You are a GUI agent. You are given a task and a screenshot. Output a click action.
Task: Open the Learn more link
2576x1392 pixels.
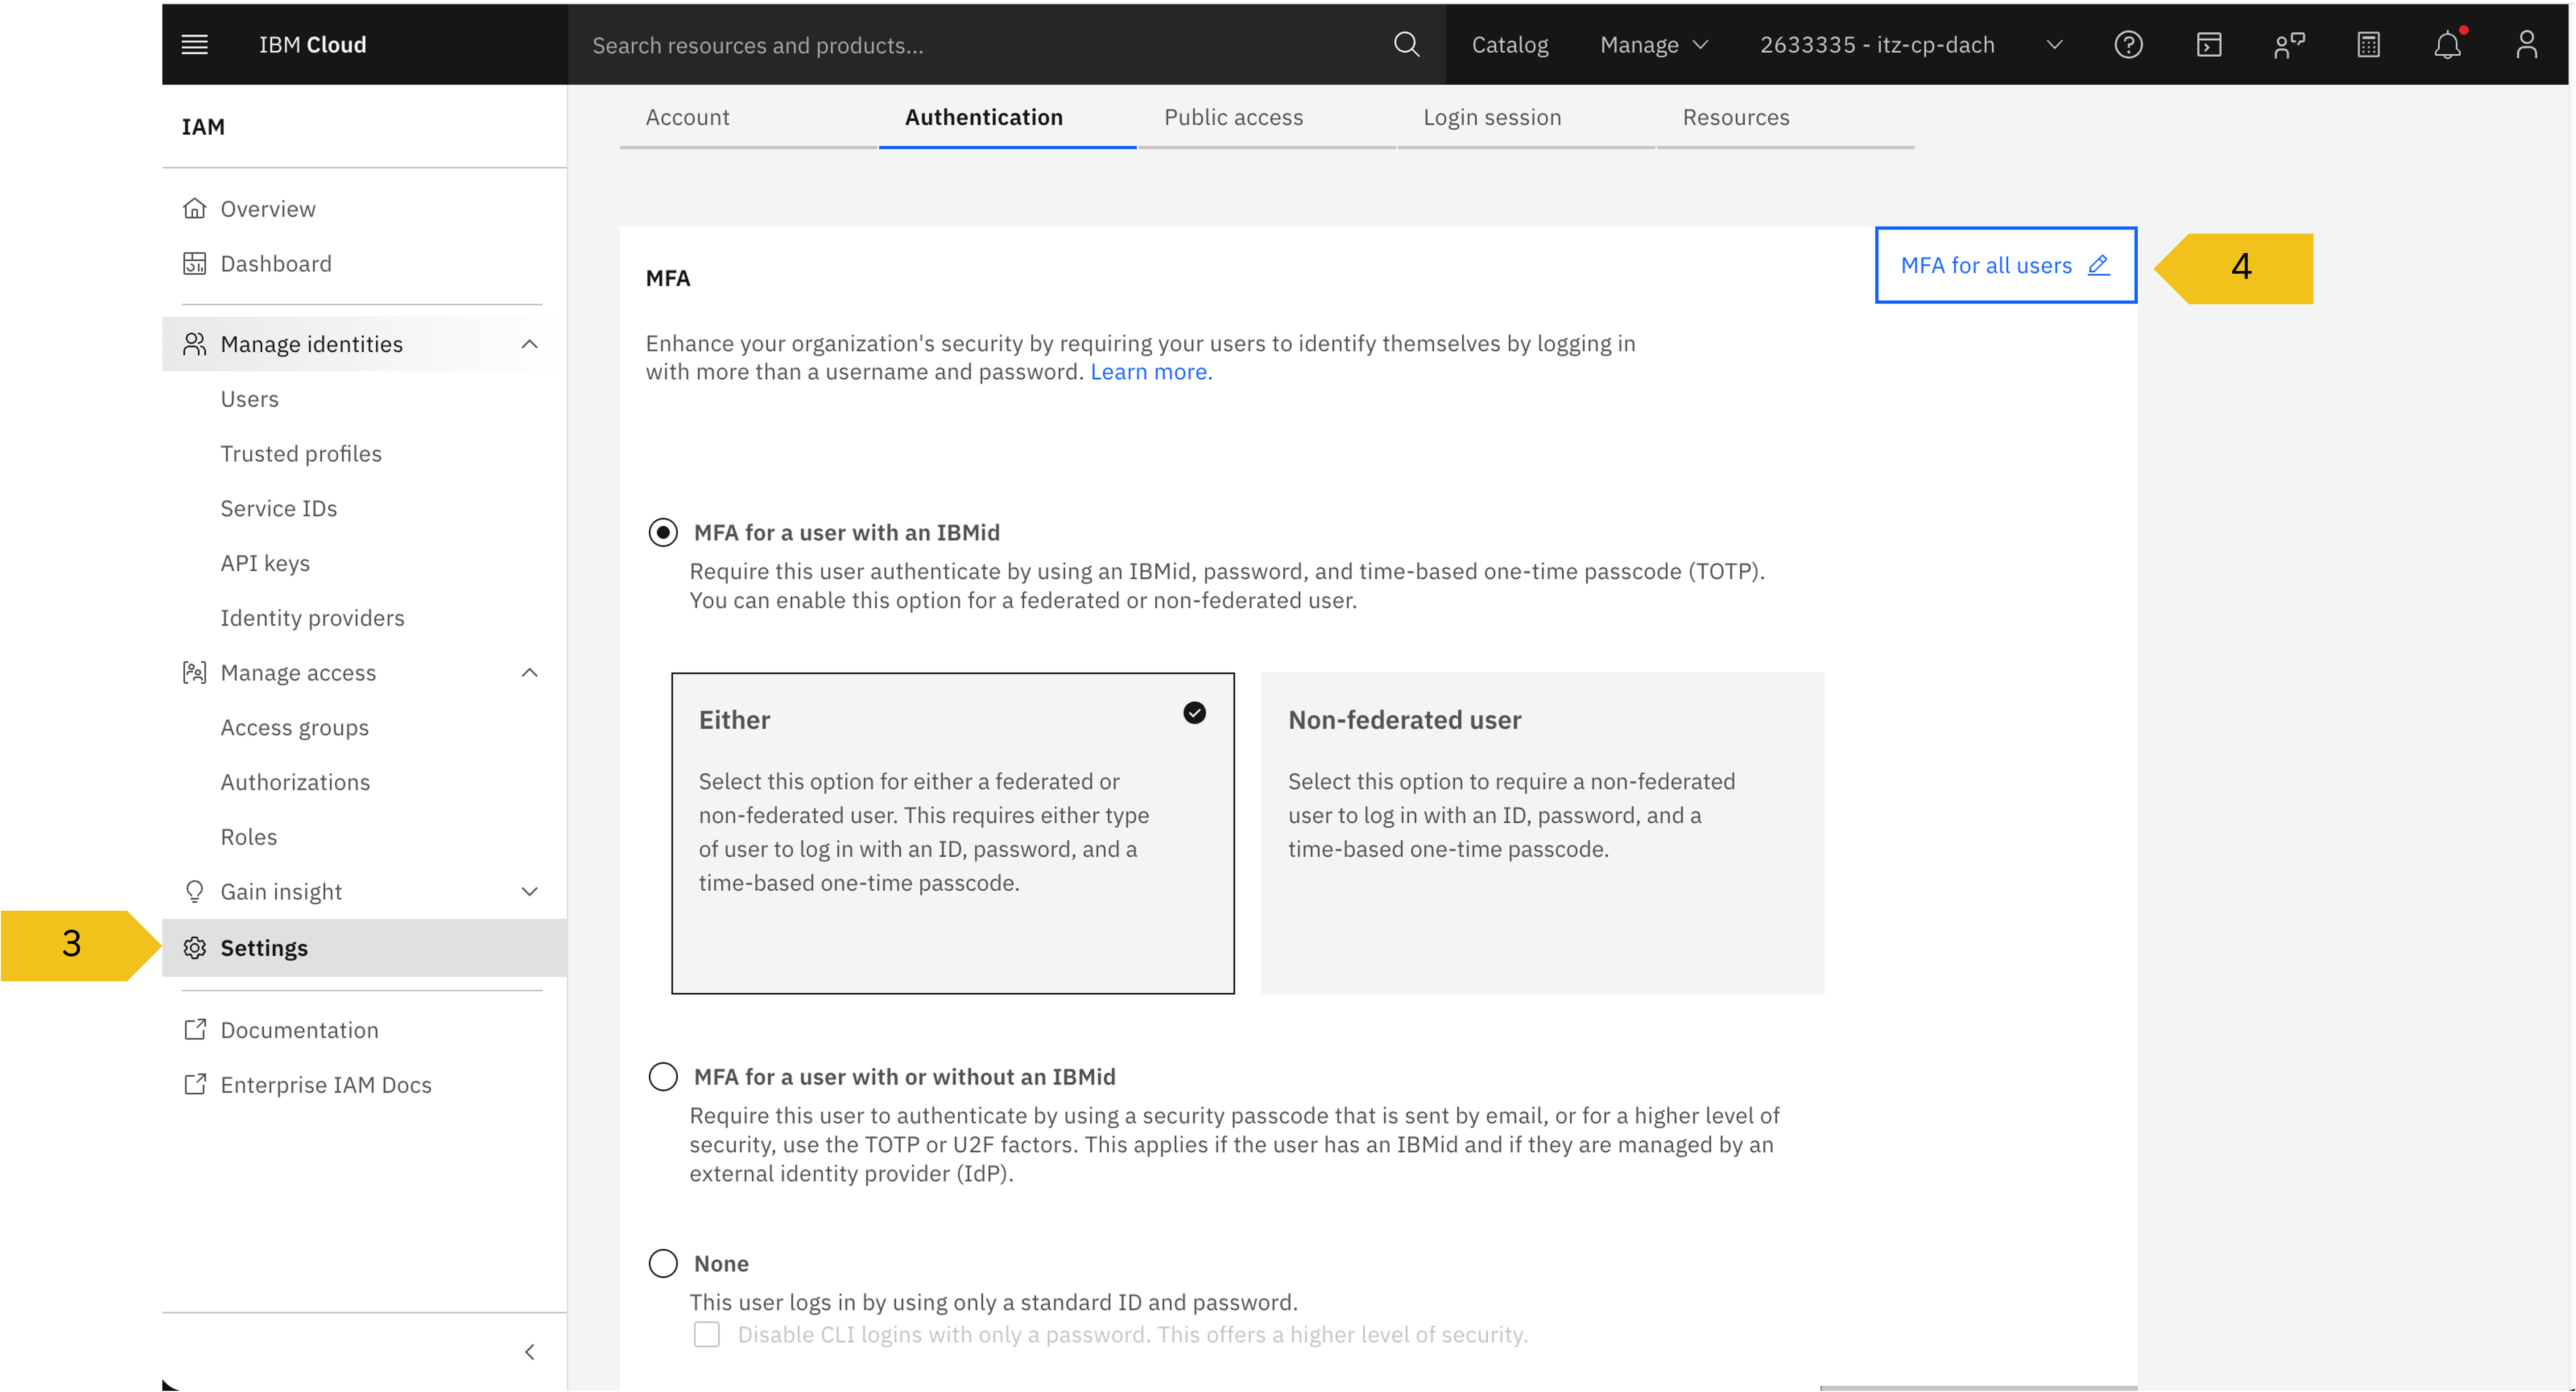click(x=1150, y=372)
